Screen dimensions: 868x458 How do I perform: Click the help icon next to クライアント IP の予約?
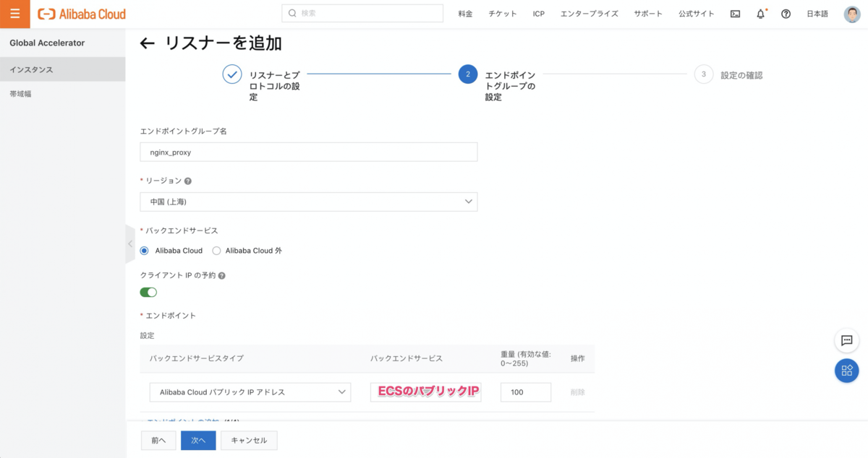[222, 276]
